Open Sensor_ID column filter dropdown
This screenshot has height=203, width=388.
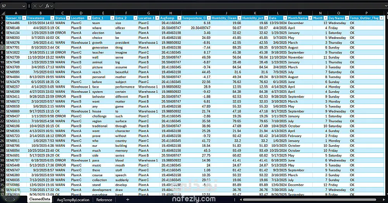(x=24, y=18)
